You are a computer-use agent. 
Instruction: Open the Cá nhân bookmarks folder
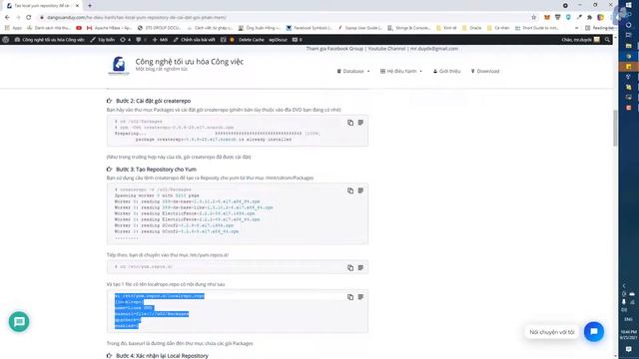tap(498, 28)
